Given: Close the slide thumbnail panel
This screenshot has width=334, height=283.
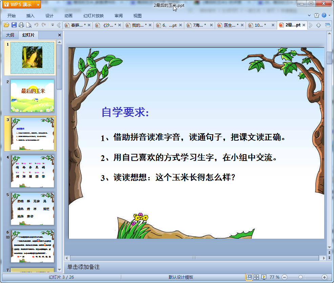Looking at the screenshot, I should (60, 35).
